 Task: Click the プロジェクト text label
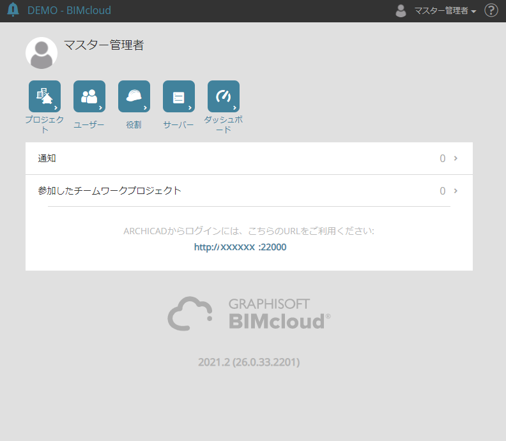coord(45,124)
